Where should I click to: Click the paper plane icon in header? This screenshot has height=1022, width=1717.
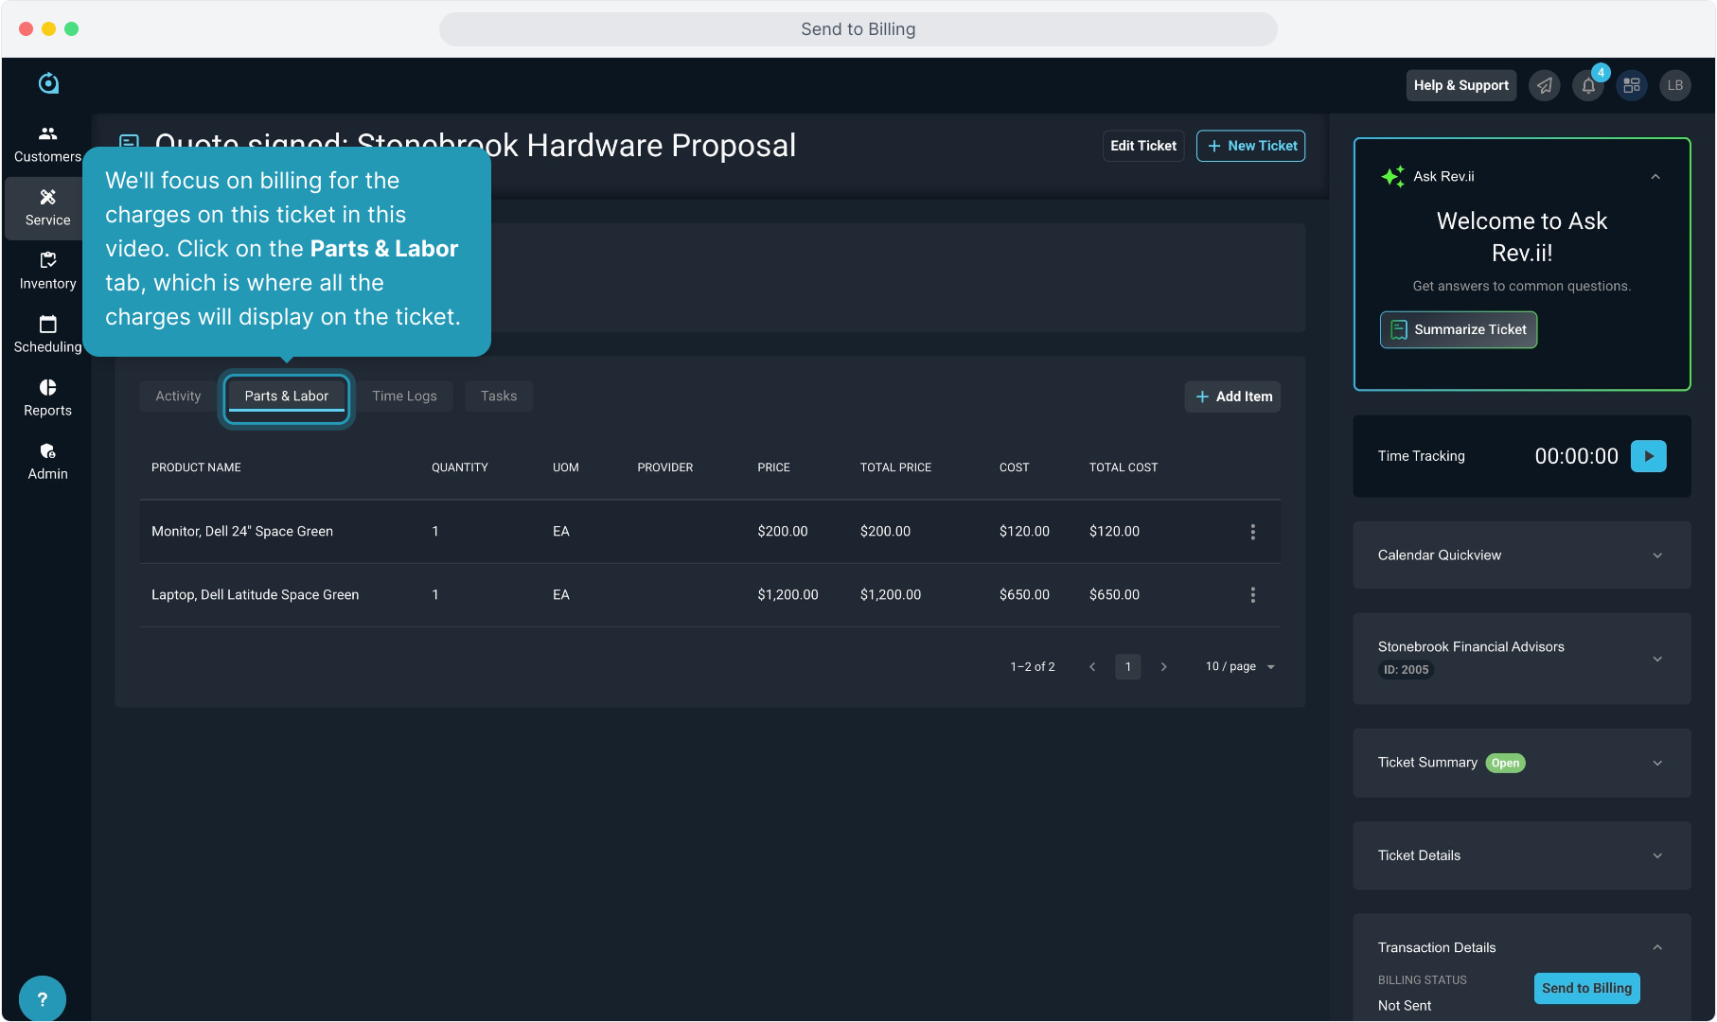[x=1544, y=85]
